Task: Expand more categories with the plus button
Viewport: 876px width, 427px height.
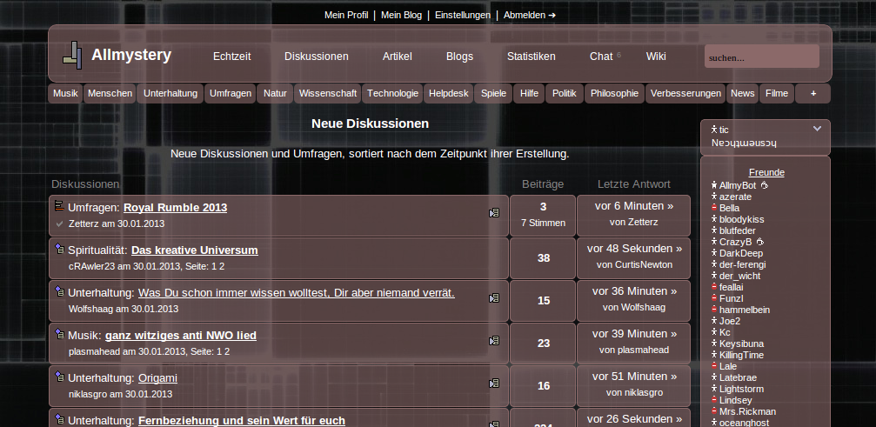Action: (812, 94)
